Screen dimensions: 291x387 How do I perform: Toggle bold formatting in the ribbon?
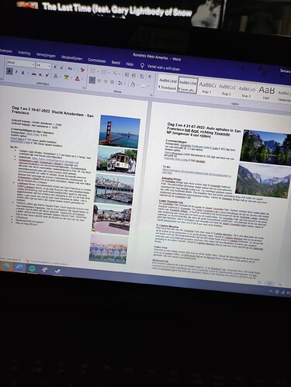tap(9, 71)
